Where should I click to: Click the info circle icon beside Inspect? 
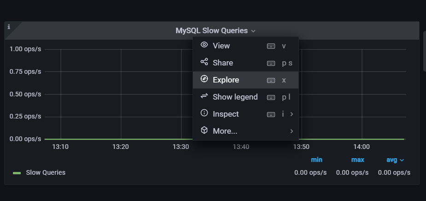[x=204, y=113]
